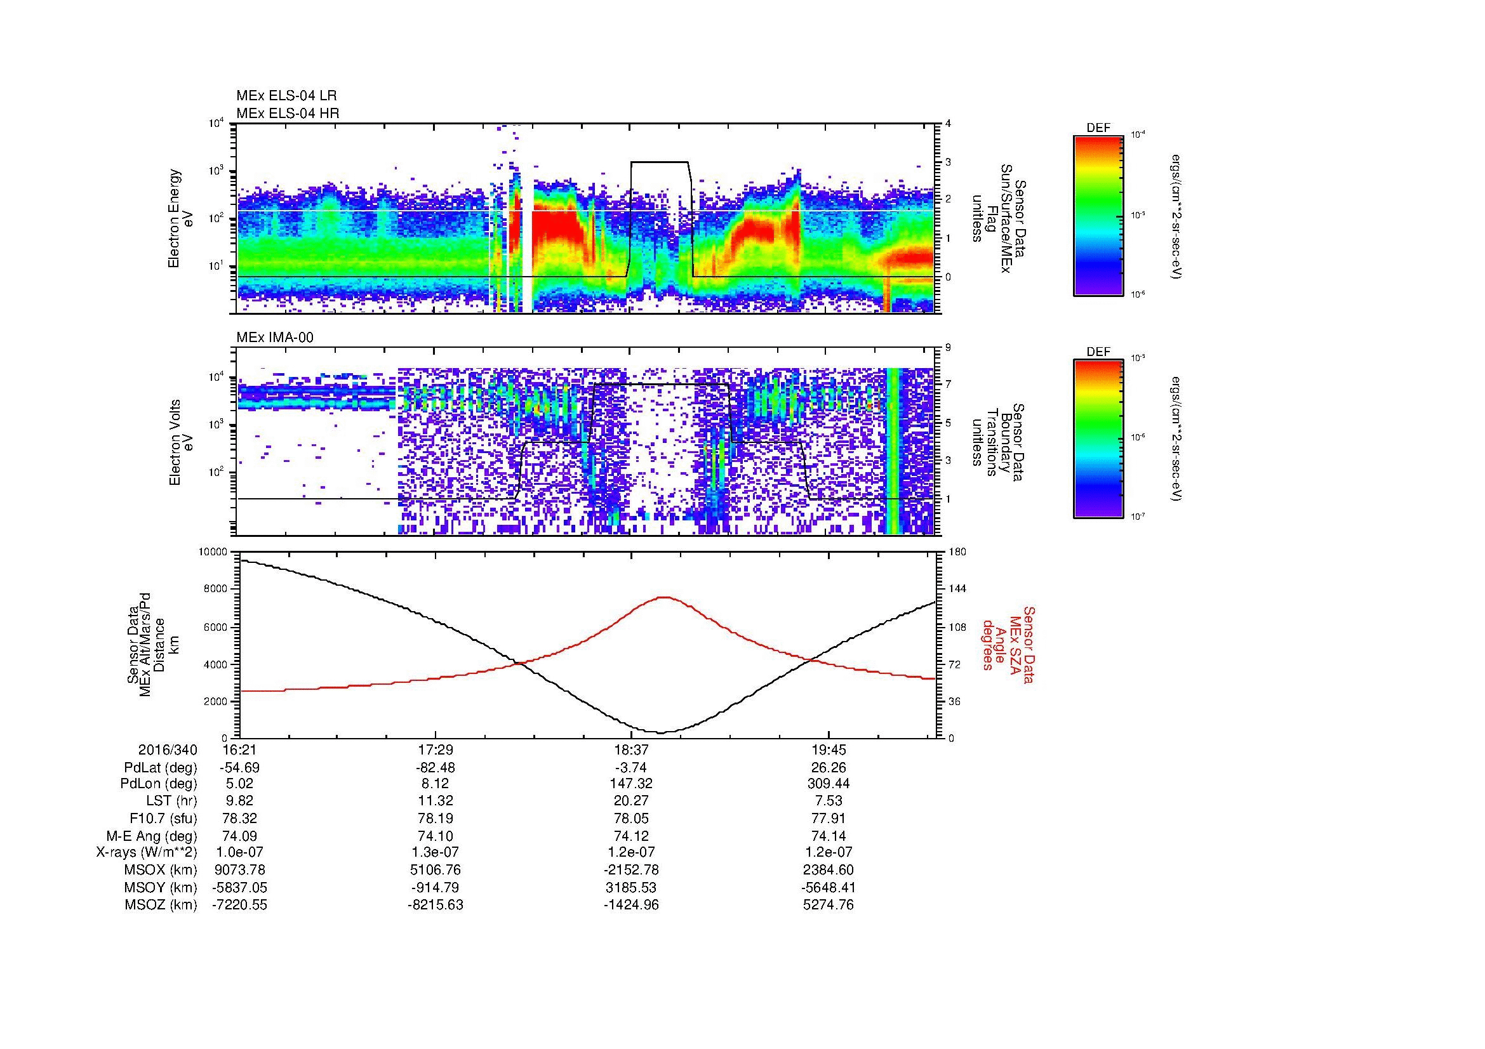Click the 'Boundary Transitions' right axis label
Image resolution: width=1485 pixels, height=1049 pixels.
[998, 442]
